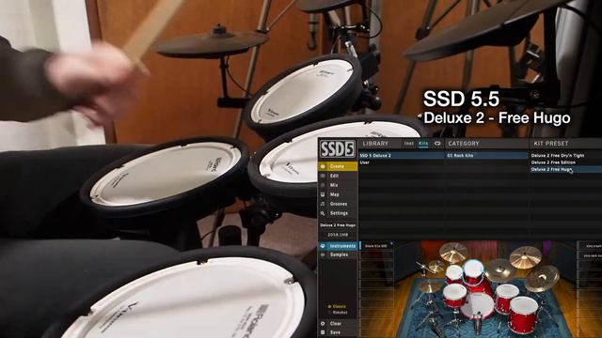
Task: Select the User library row
Action: (402, 162)
